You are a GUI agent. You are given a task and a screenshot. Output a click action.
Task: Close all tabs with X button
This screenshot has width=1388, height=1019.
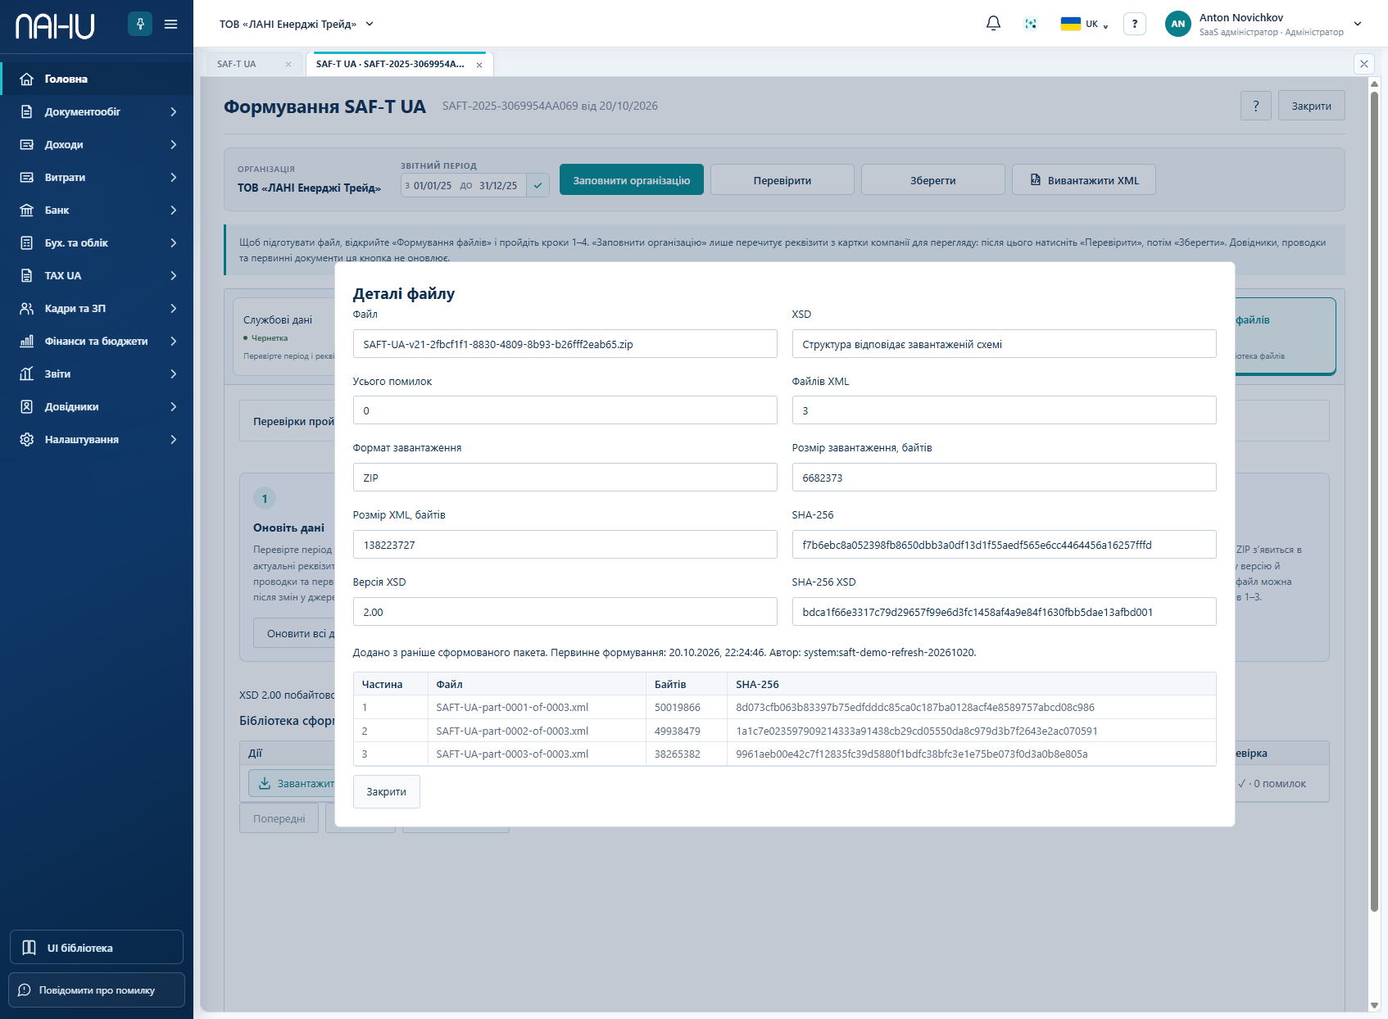pos(1364,63)
